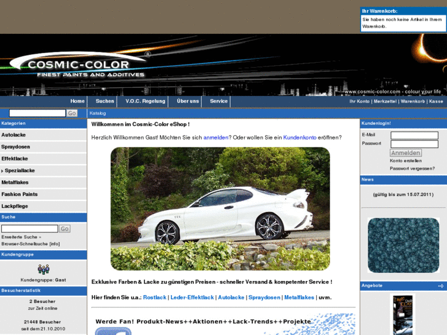
Task: Open the Metalflakes link below the car
Action: 299,298
